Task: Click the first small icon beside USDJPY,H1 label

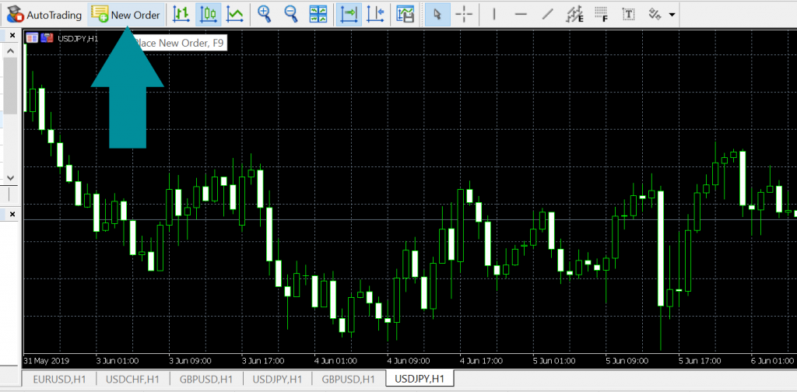Action: [x=32, y=37]
